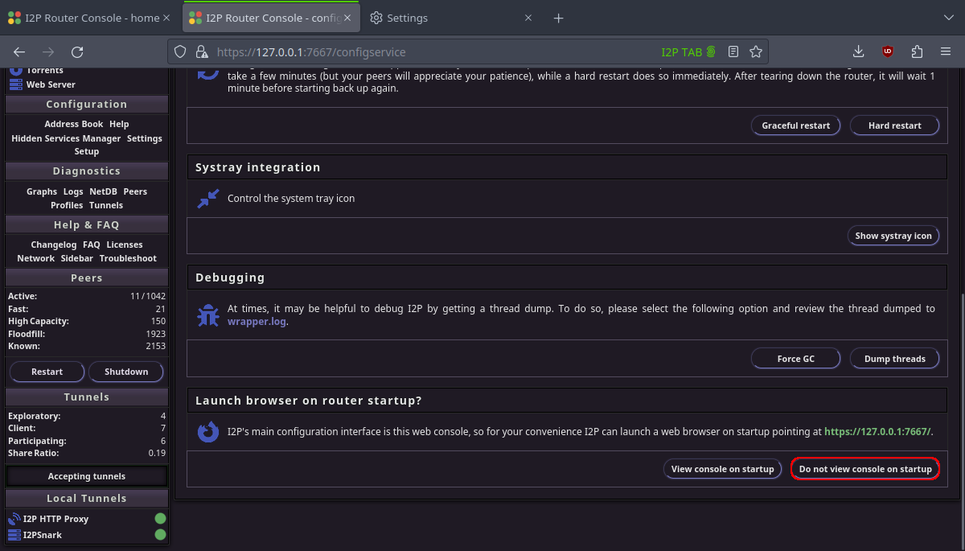Open reader view icon in address bar
Image resolution: width=965 pixels, height=551 pixels.
(733, 51)
